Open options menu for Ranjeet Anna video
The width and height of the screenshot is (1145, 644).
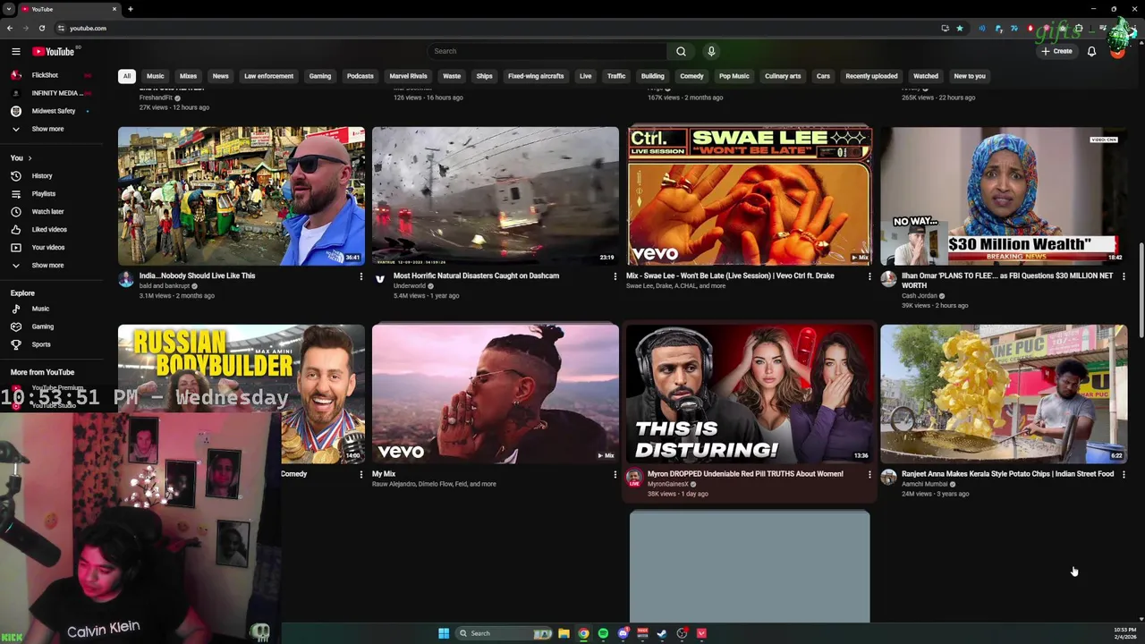click(1124, 474)
